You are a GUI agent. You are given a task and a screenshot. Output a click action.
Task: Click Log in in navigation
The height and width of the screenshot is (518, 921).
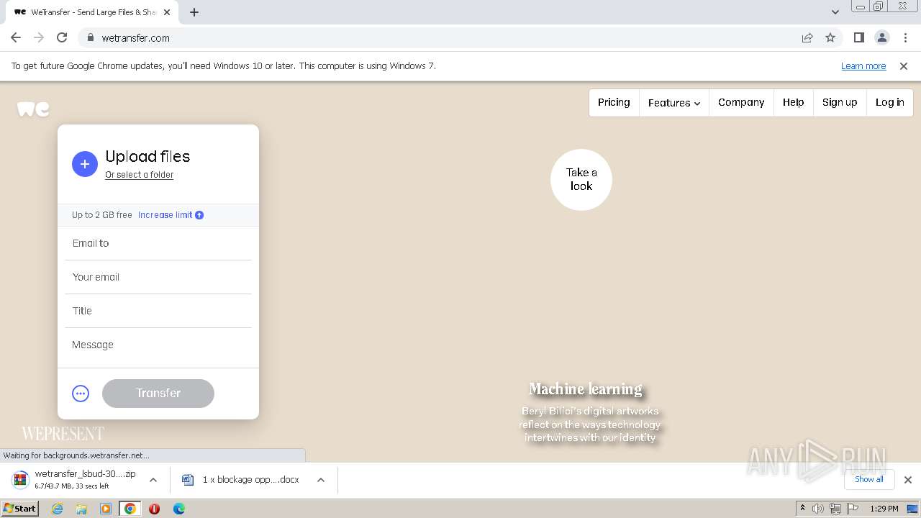click(890, 103)
